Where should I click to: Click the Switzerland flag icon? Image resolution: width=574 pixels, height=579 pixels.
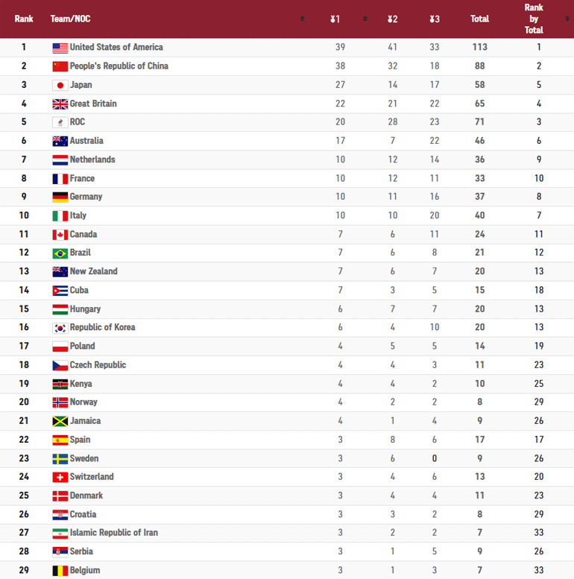pyautogui.click(x=60, y=477)
